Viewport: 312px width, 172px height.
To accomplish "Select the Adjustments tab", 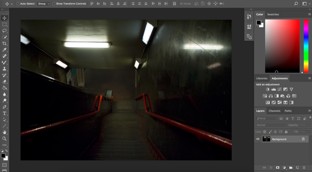I will 280,78.
